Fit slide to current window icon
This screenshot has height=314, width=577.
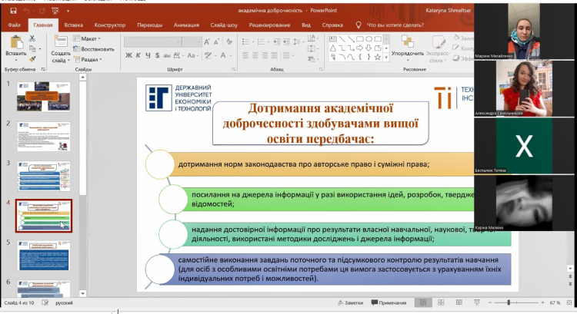pos(570,303)
